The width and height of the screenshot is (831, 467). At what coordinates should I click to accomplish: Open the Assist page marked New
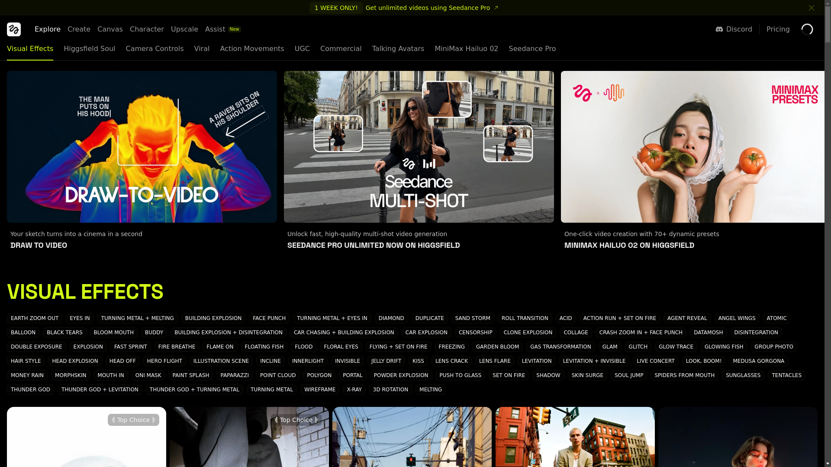click(223, 29)
